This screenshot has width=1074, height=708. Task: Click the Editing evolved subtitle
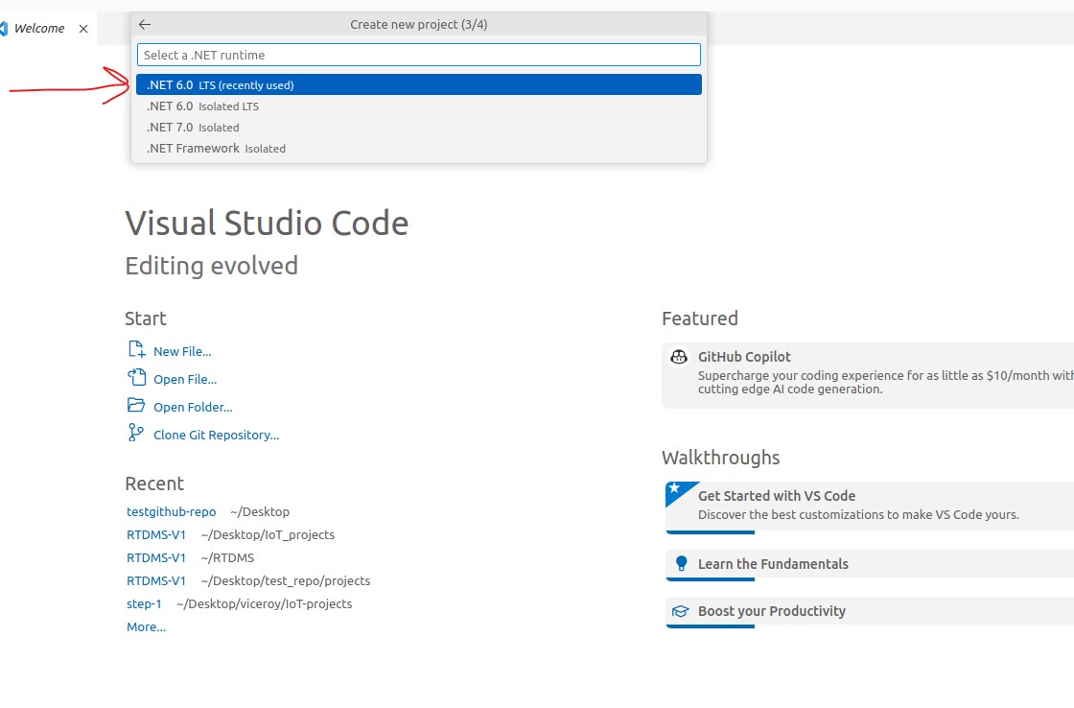pos(212,266)
